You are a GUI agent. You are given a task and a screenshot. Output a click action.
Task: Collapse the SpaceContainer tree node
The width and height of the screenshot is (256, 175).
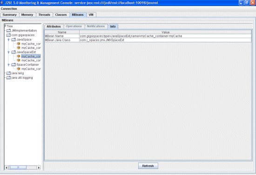8,65
